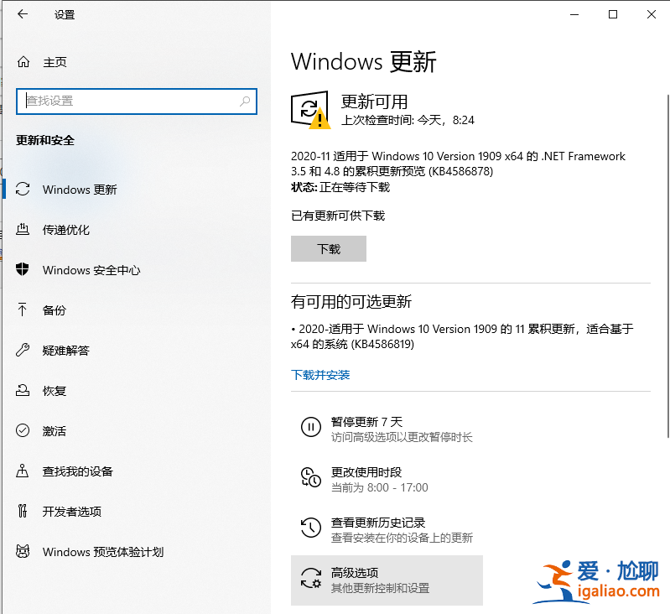670x614 pixels.
Task: Click 上次检查时间 last checked text
Action: coord(408,120)
